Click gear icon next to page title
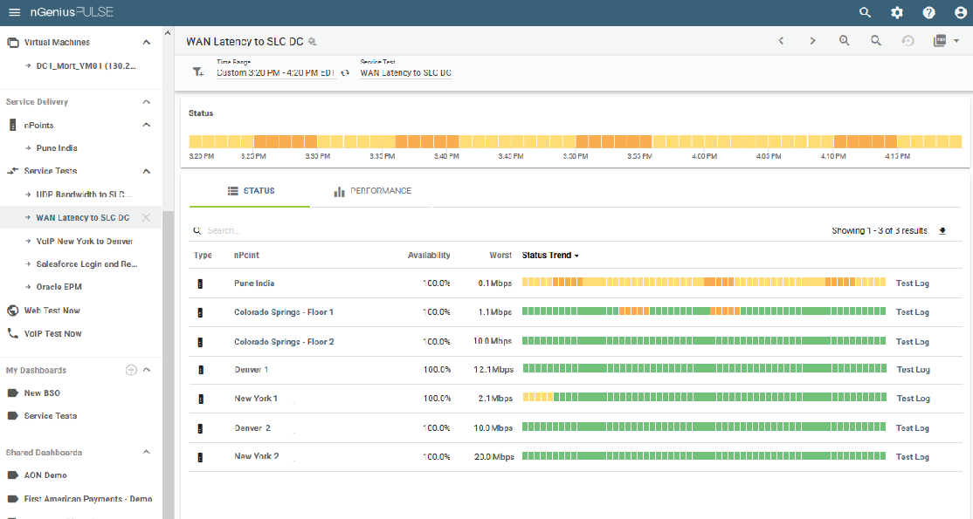 pyautogui.click(x=312, y=42)
